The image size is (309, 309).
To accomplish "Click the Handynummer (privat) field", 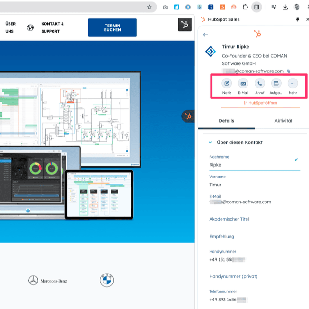I will pos(233,276).
